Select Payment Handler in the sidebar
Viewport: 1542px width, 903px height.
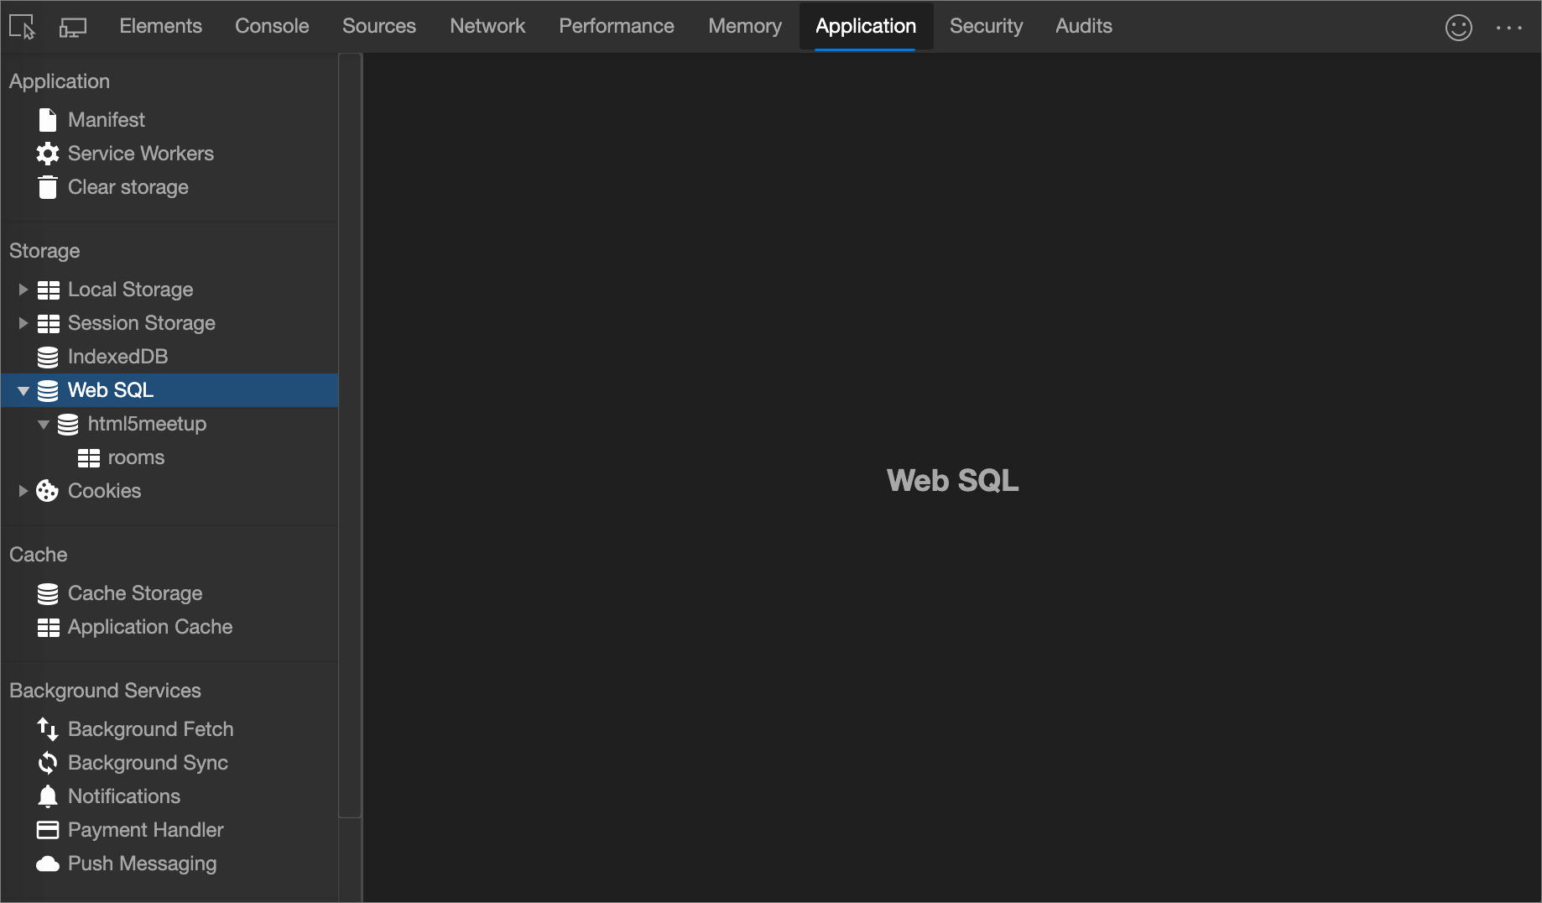click(x=145, y=829)
